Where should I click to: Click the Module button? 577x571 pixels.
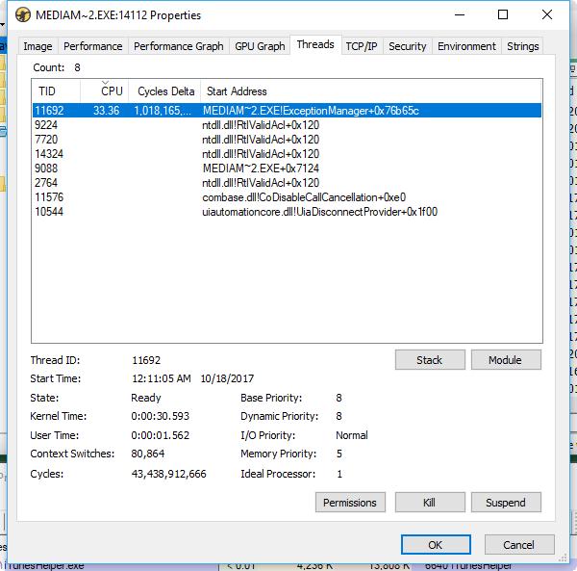coord(505,360)
